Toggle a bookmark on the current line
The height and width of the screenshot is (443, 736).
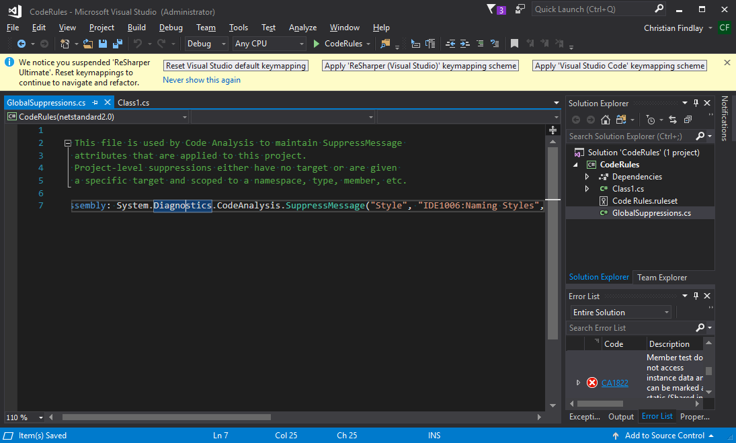click(x=514, y=44)
